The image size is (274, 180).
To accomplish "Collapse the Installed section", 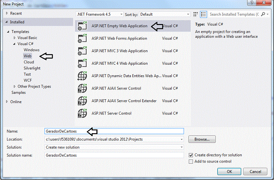I will [7, 22].
